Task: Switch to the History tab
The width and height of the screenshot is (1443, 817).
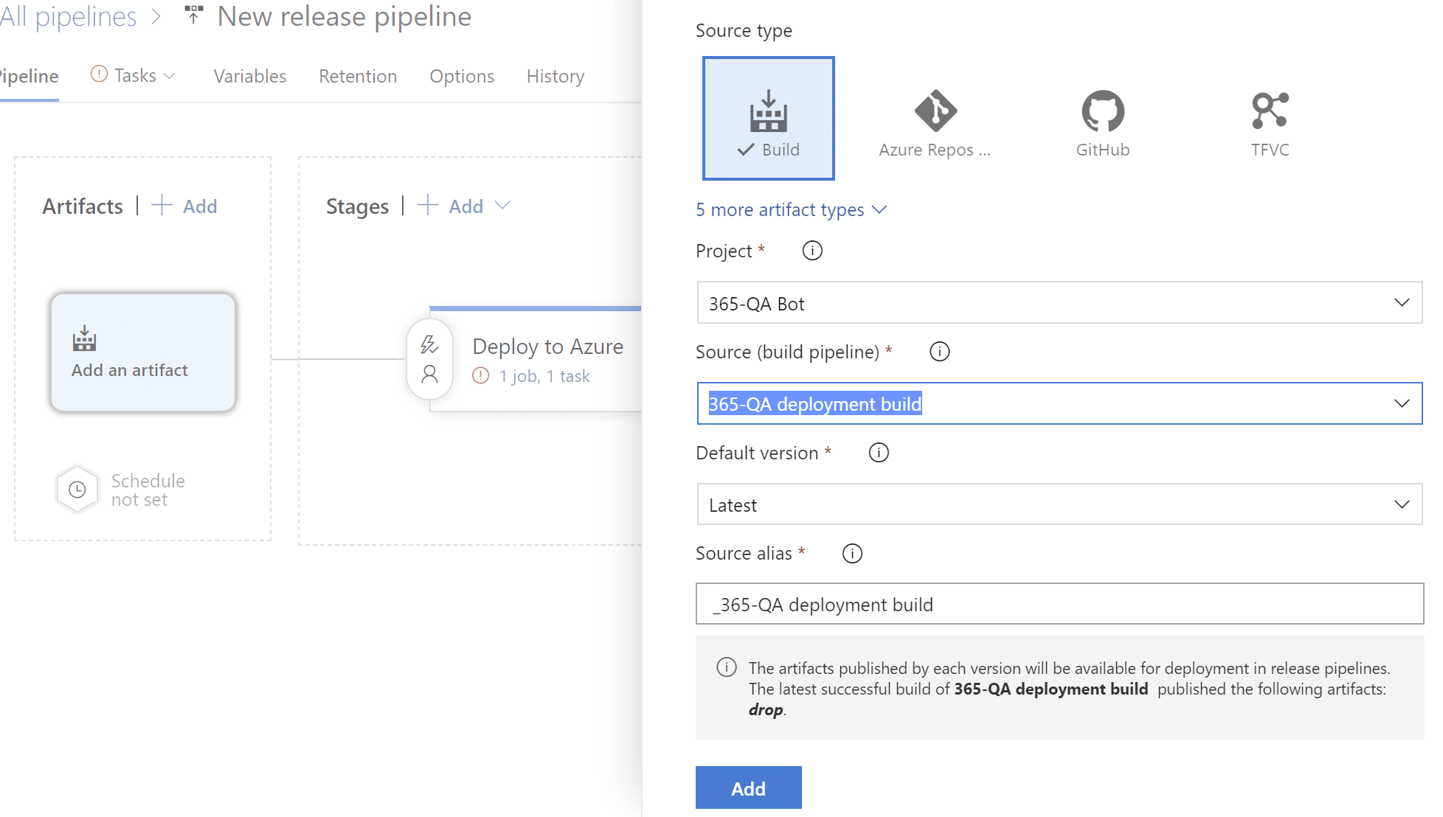Action: point(556,77)
